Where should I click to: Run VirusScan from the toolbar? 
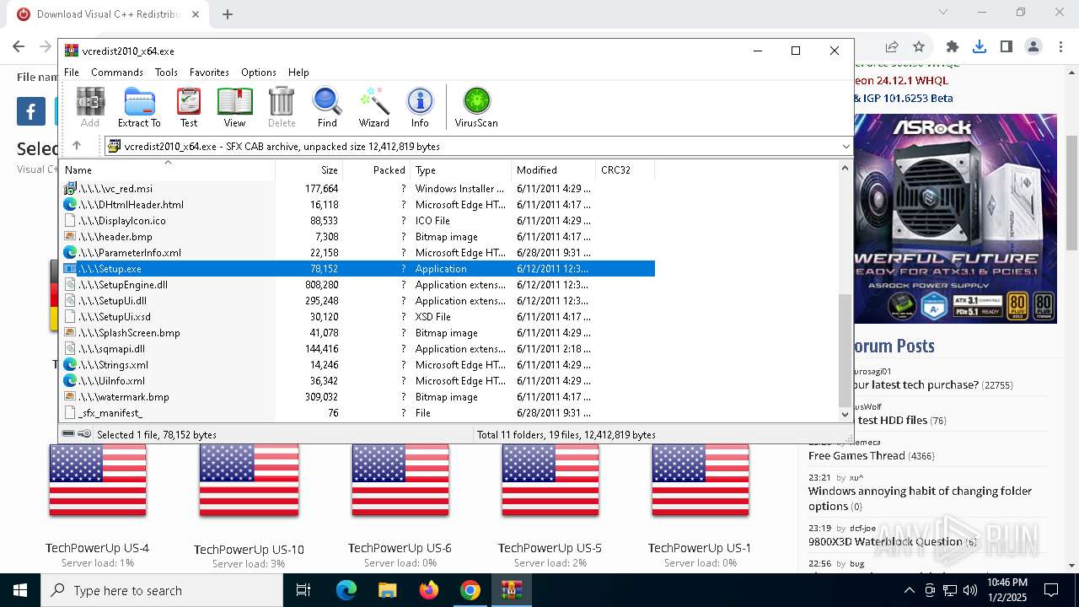pos(476,107)
